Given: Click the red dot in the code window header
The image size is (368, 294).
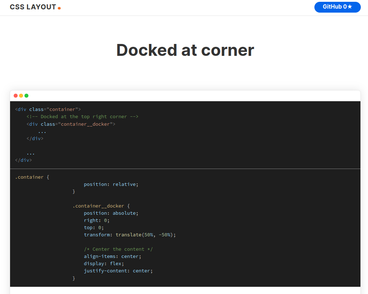Looking at the screenshot, I should click(16, 95).
